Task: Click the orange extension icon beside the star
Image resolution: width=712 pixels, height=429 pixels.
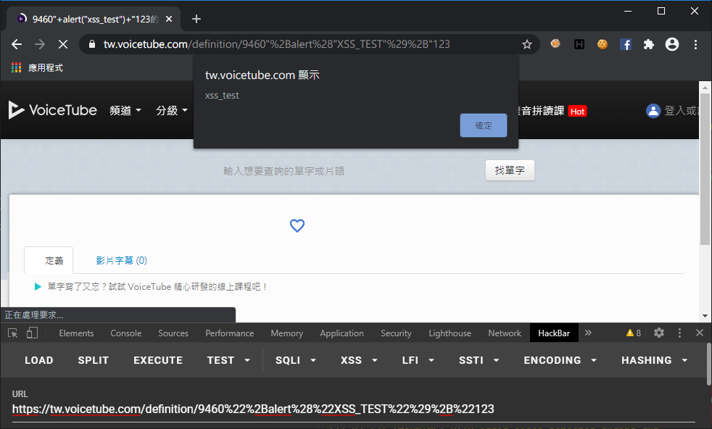Action: pos(555,43)
